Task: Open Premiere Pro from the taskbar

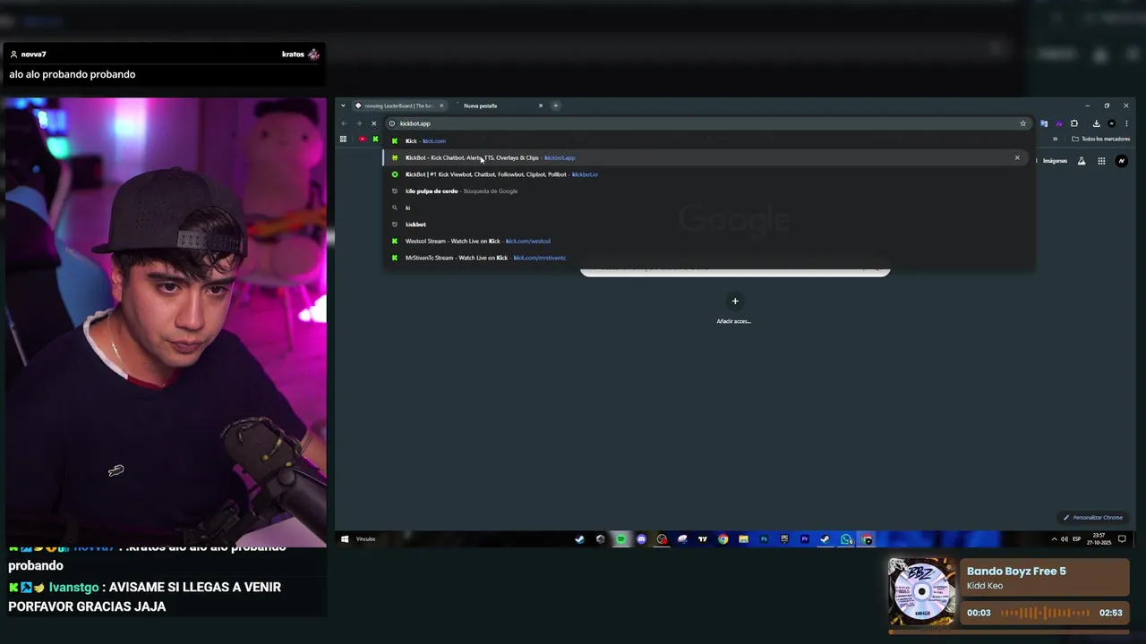Action: 805,538
